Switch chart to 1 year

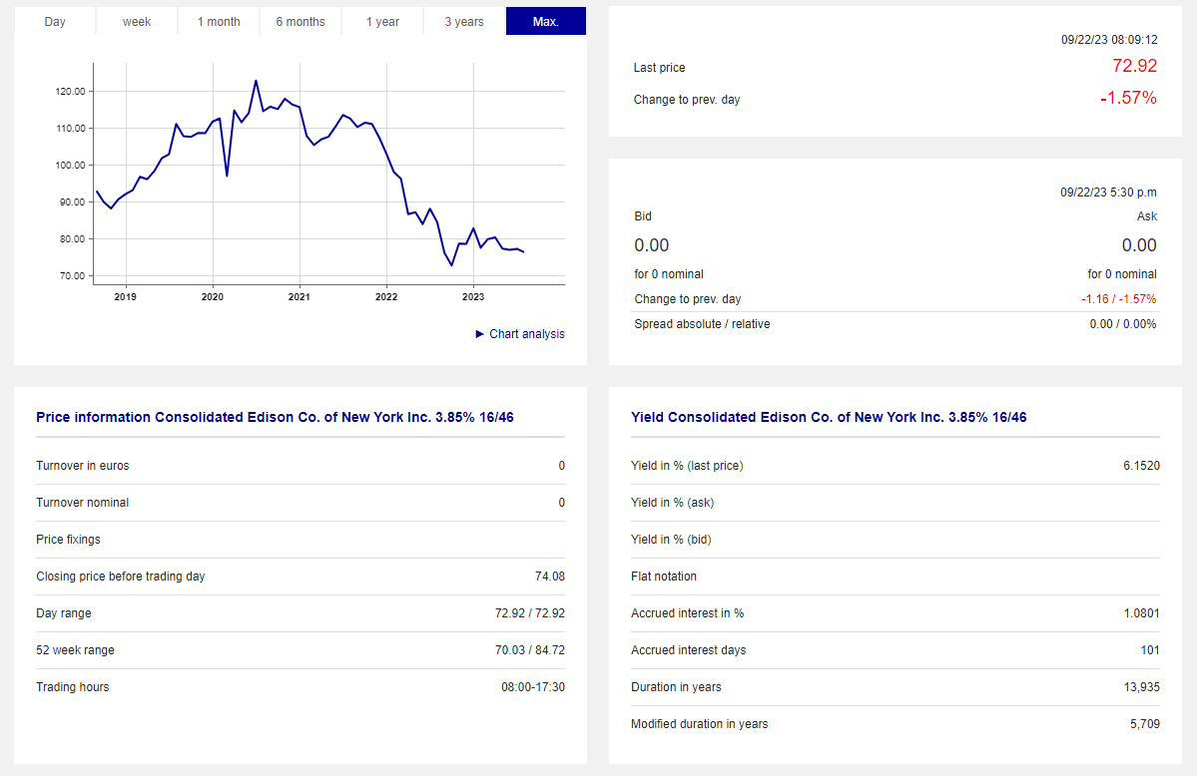click(382, 21)
